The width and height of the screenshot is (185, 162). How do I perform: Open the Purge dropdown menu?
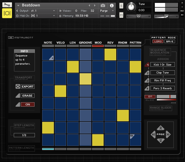coord(107,11)
